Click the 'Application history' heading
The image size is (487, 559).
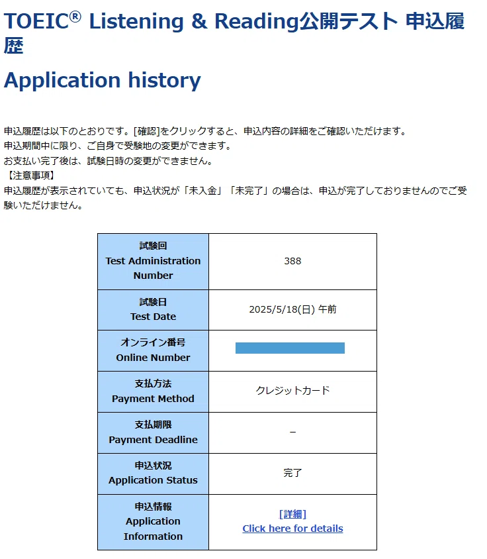[103, 80]
